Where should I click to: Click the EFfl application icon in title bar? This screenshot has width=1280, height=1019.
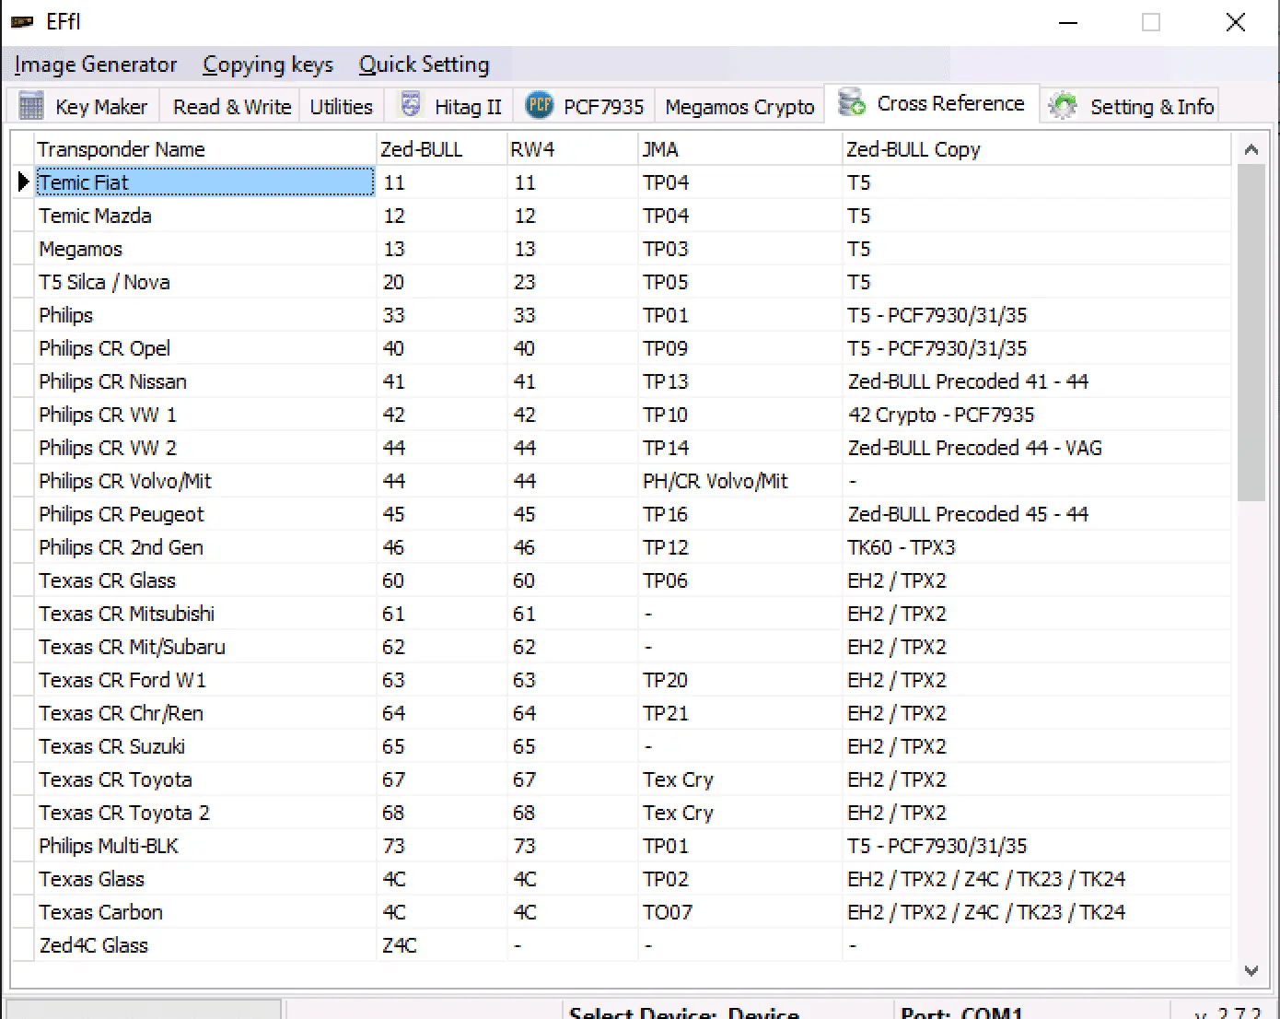coord(22,22)
